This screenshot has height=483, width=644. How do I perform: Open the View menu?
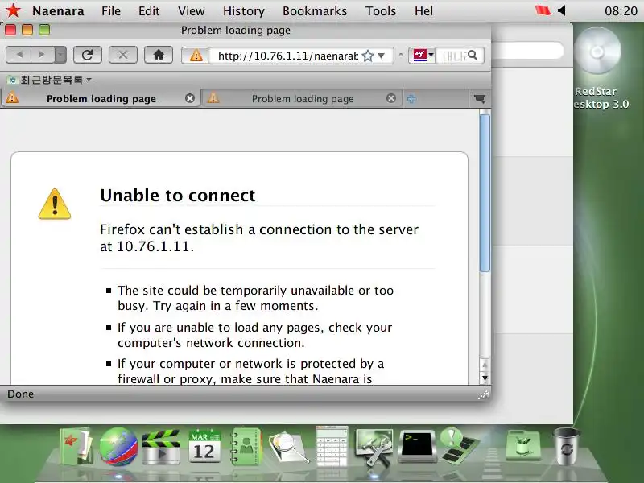pyautogui.click(x=191, y=11)
